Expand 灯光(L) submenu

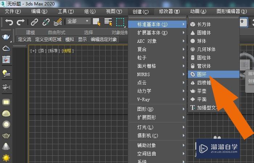(x=157, y=127)
